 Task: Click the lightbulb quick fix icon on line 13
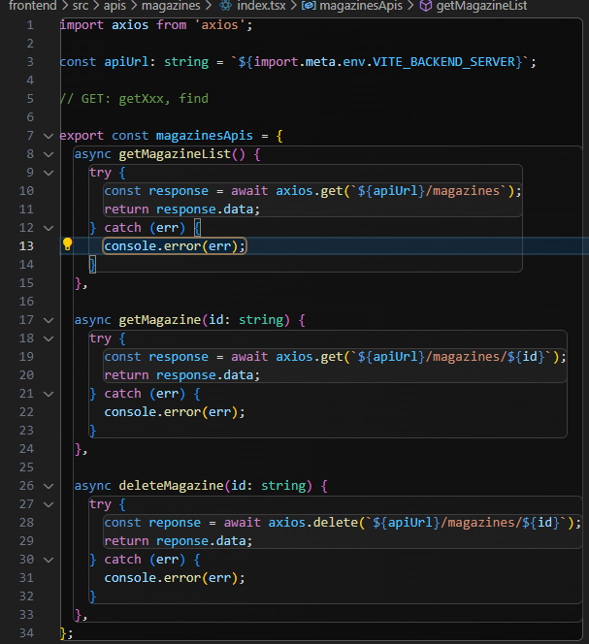[67, 244]
